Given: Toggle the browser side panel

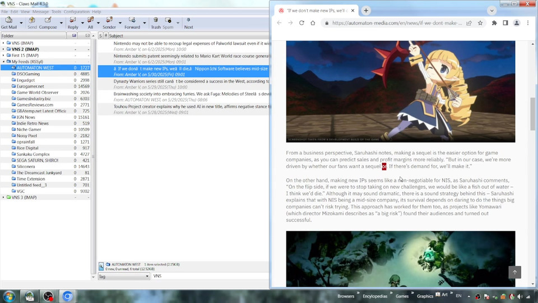Looking at the screenshot, I should click(x=505, y=23).
